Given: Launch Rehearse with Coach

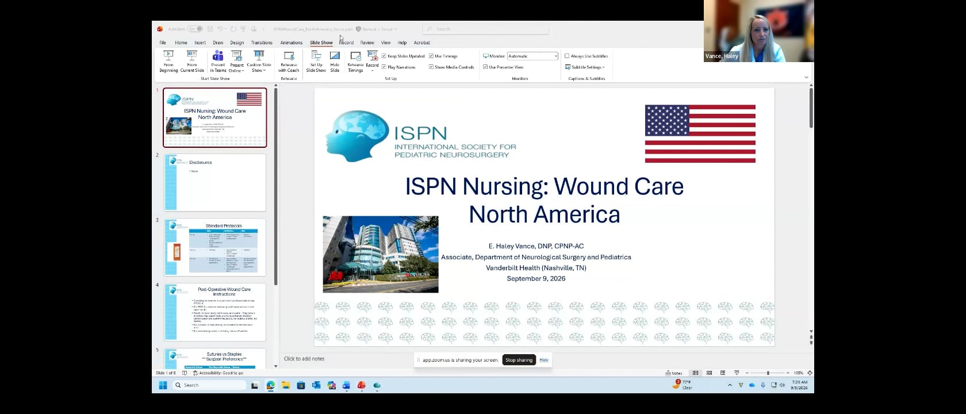Looking at the screenshot, I should pos(289,62).
